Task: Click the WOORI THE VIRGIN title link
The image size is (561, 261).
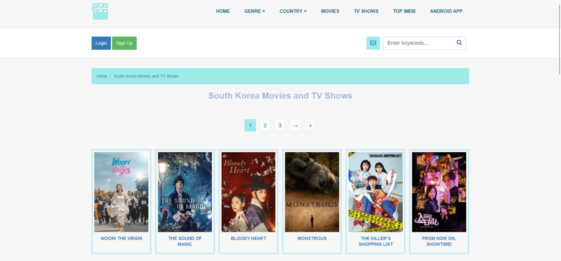Action: [x=121, y=238]
